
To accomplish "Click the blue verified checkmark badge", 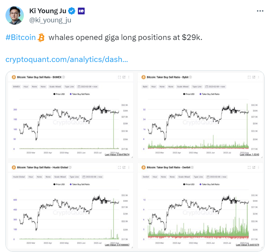I will pyautogui.click(x=72, y=11).
